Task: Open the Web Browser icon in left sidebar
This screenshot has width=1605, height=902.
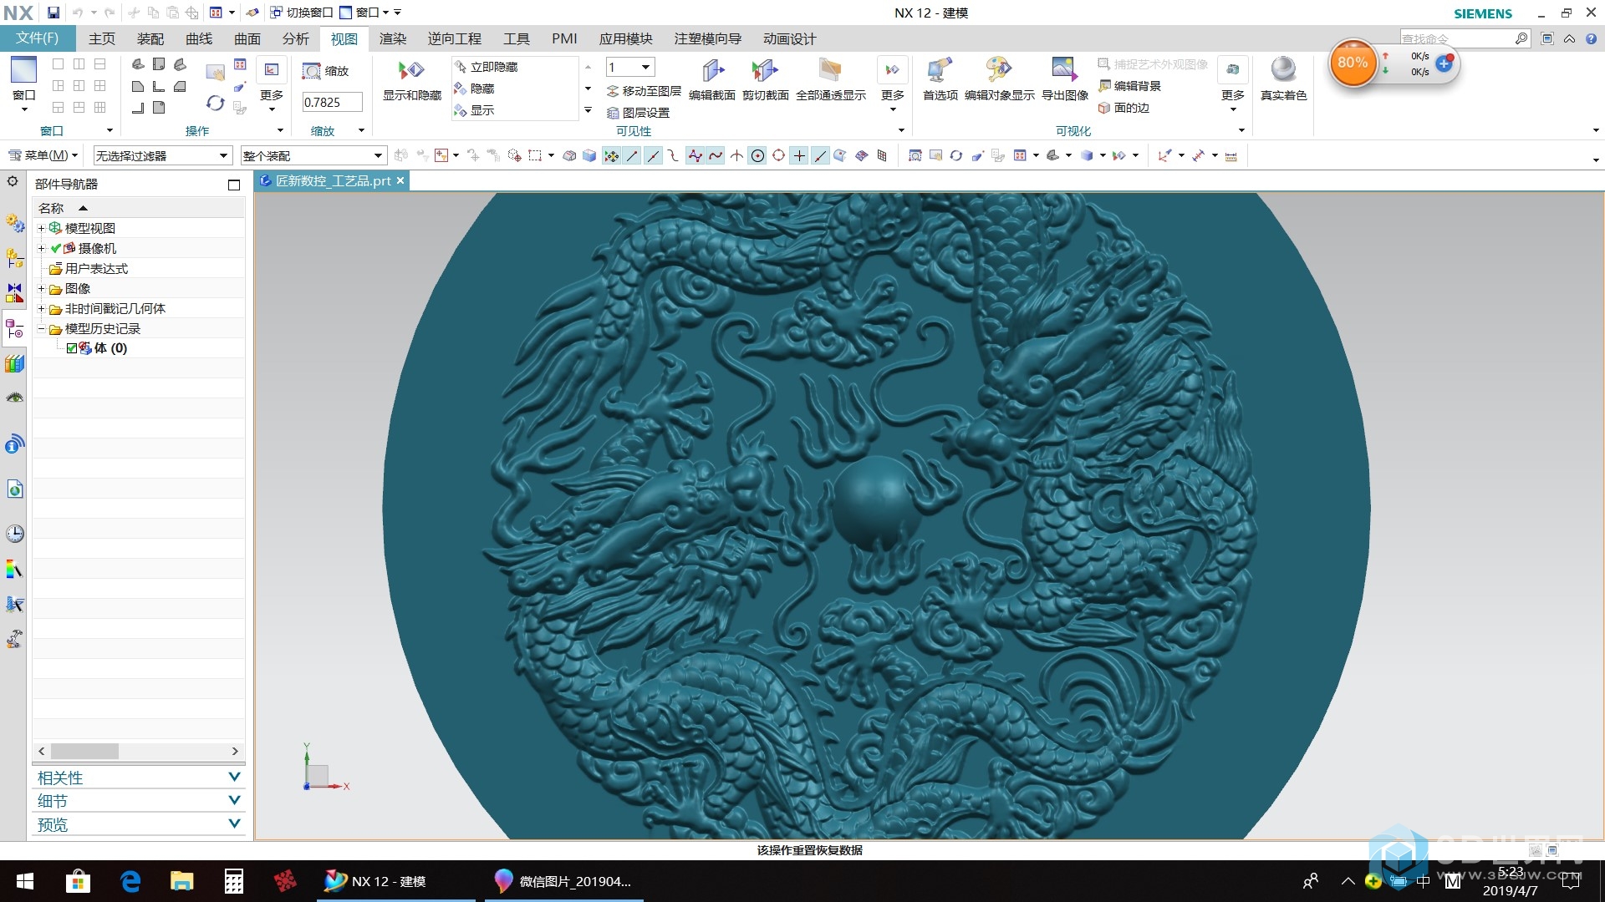Action: [15, 489]
